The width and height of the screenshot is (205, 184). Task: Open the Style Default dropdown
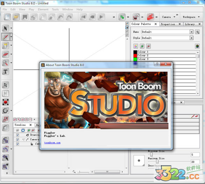point(191,38)
